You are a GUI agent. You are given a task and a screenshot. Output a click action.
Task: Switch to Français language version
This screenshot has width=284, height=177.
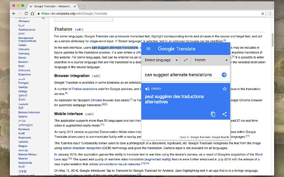[24, 83]
